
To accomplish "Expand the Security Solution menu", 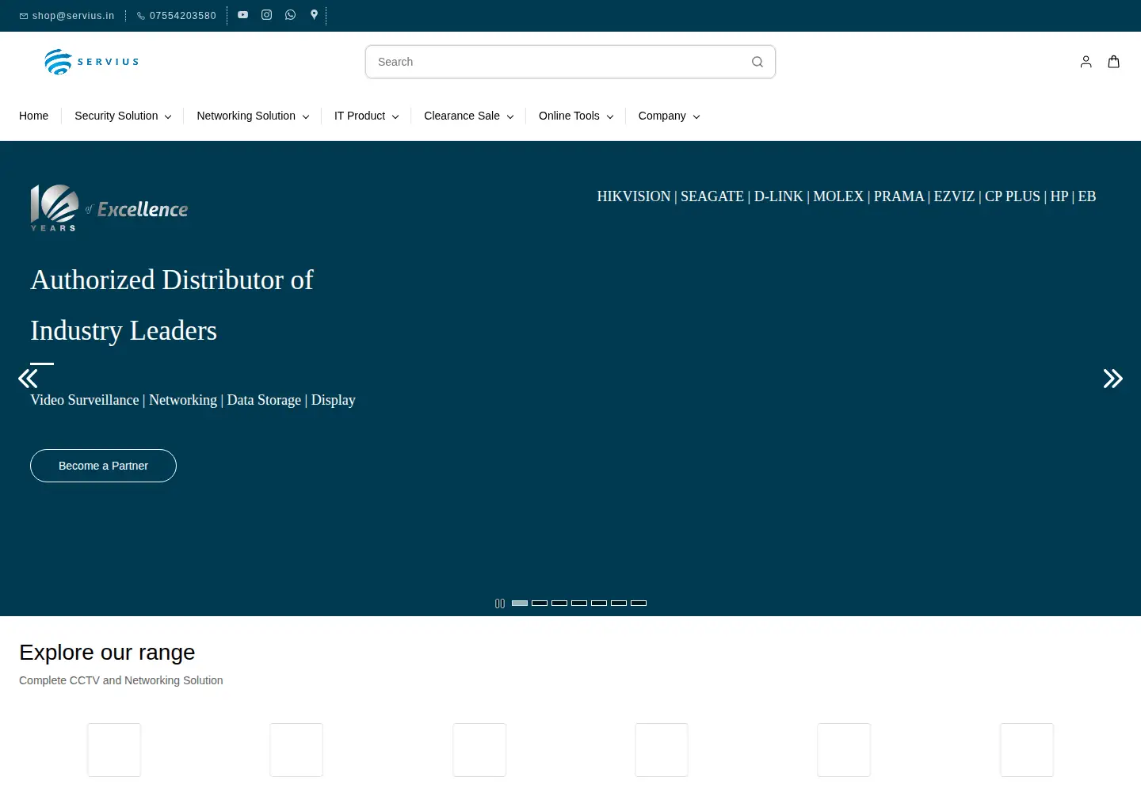I will (123, 116).
